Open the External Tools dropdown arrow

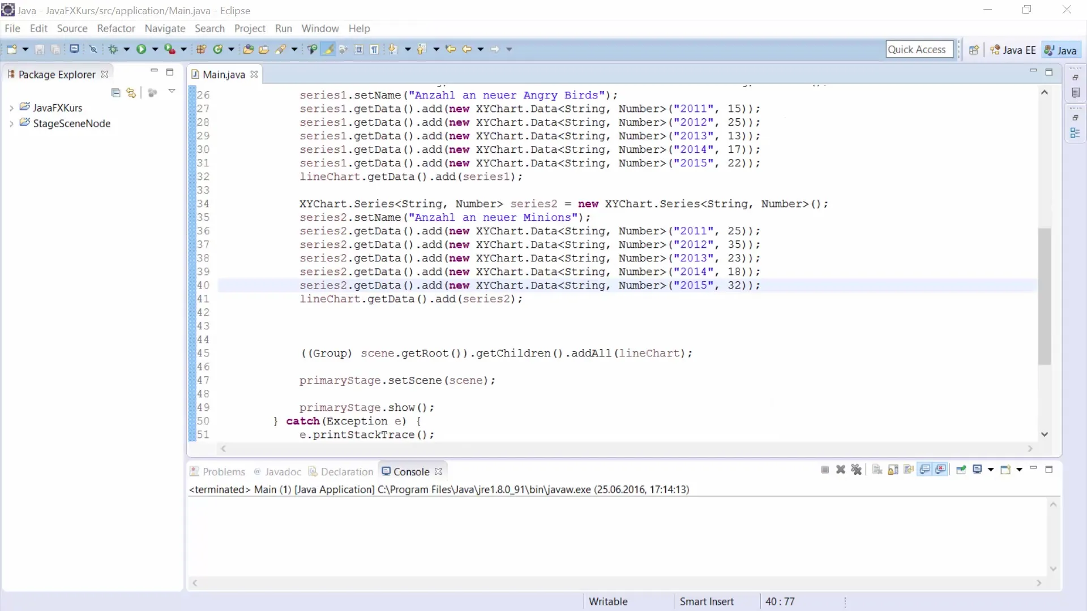[183, 49]
